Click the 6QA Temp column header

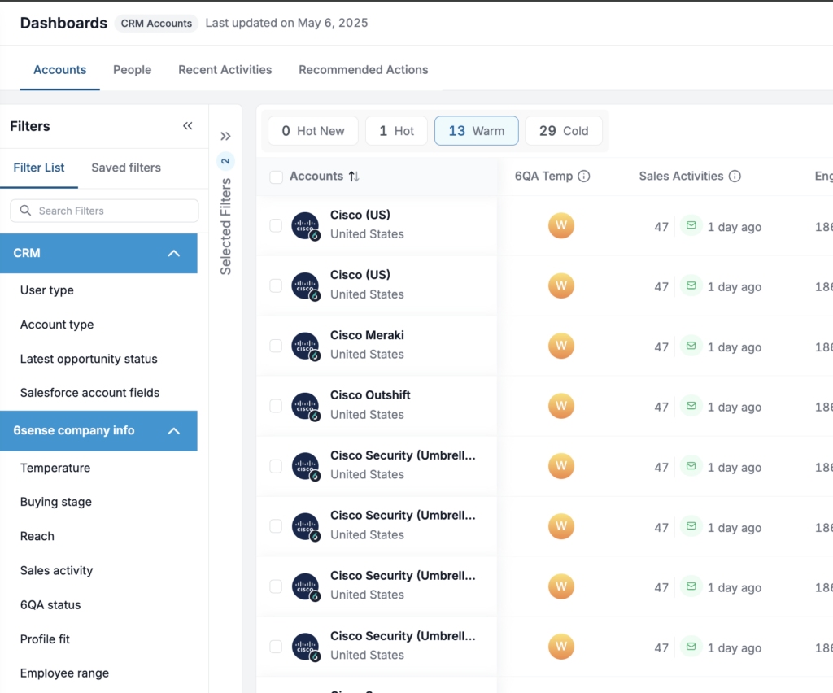click(543, 177)
